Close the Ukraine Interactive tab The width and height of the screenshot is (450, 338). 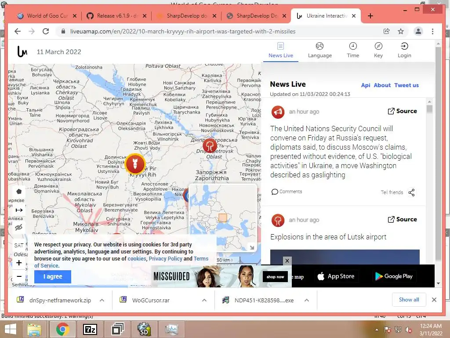(354, 16)
